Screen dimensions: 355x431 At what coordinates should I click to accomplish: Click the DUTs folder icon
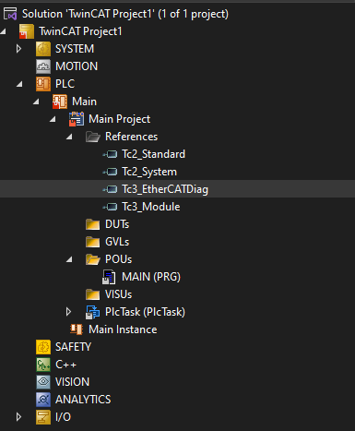93,224
